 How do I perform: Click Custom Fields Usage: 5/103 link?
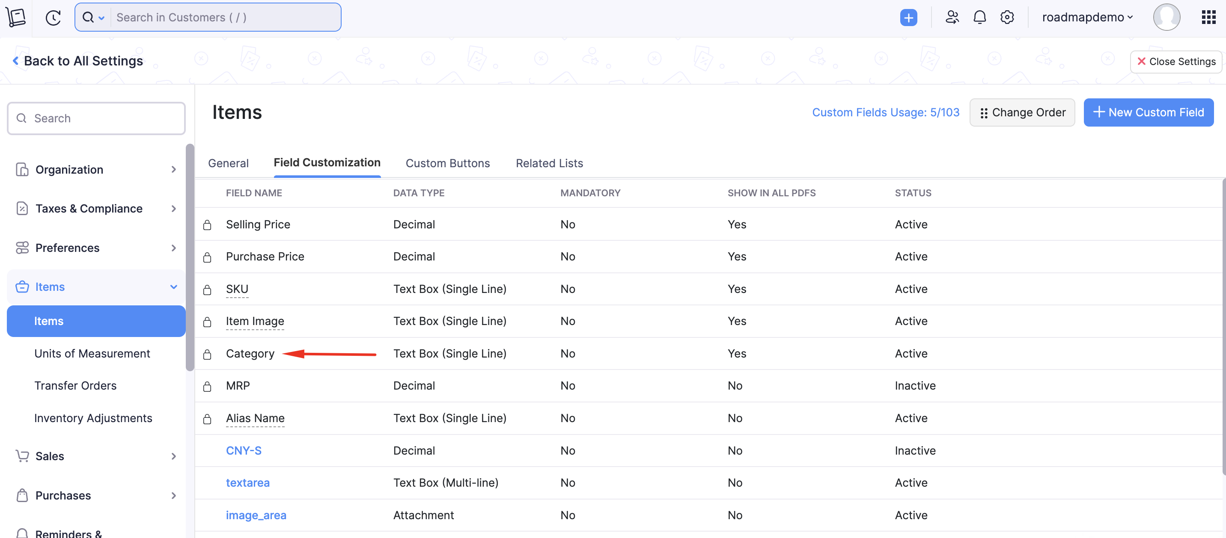(885, 112)
